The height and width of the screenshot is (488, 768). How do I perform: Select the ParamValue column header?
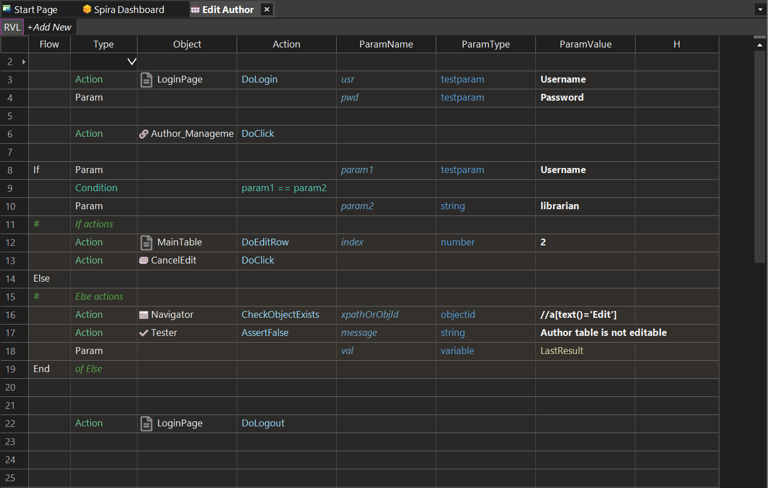(x=585, y=44)
